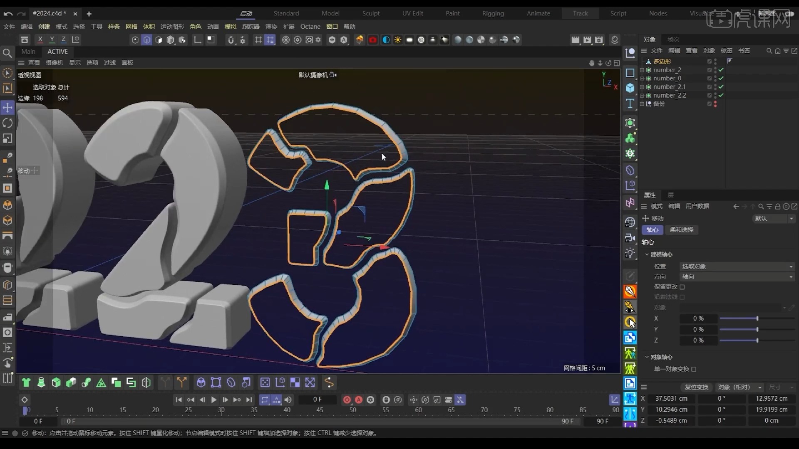Open the Octane menu
This screenshot has width=799, height=449.
310,27
